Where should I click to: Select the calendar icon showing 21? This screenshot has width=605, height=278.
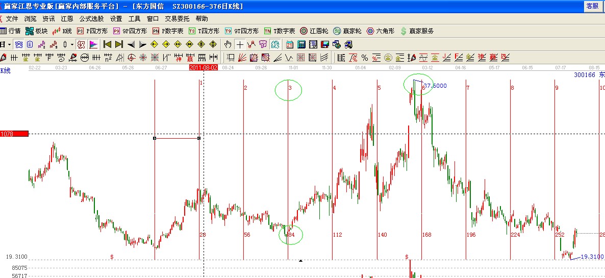(x=290, y=44)
